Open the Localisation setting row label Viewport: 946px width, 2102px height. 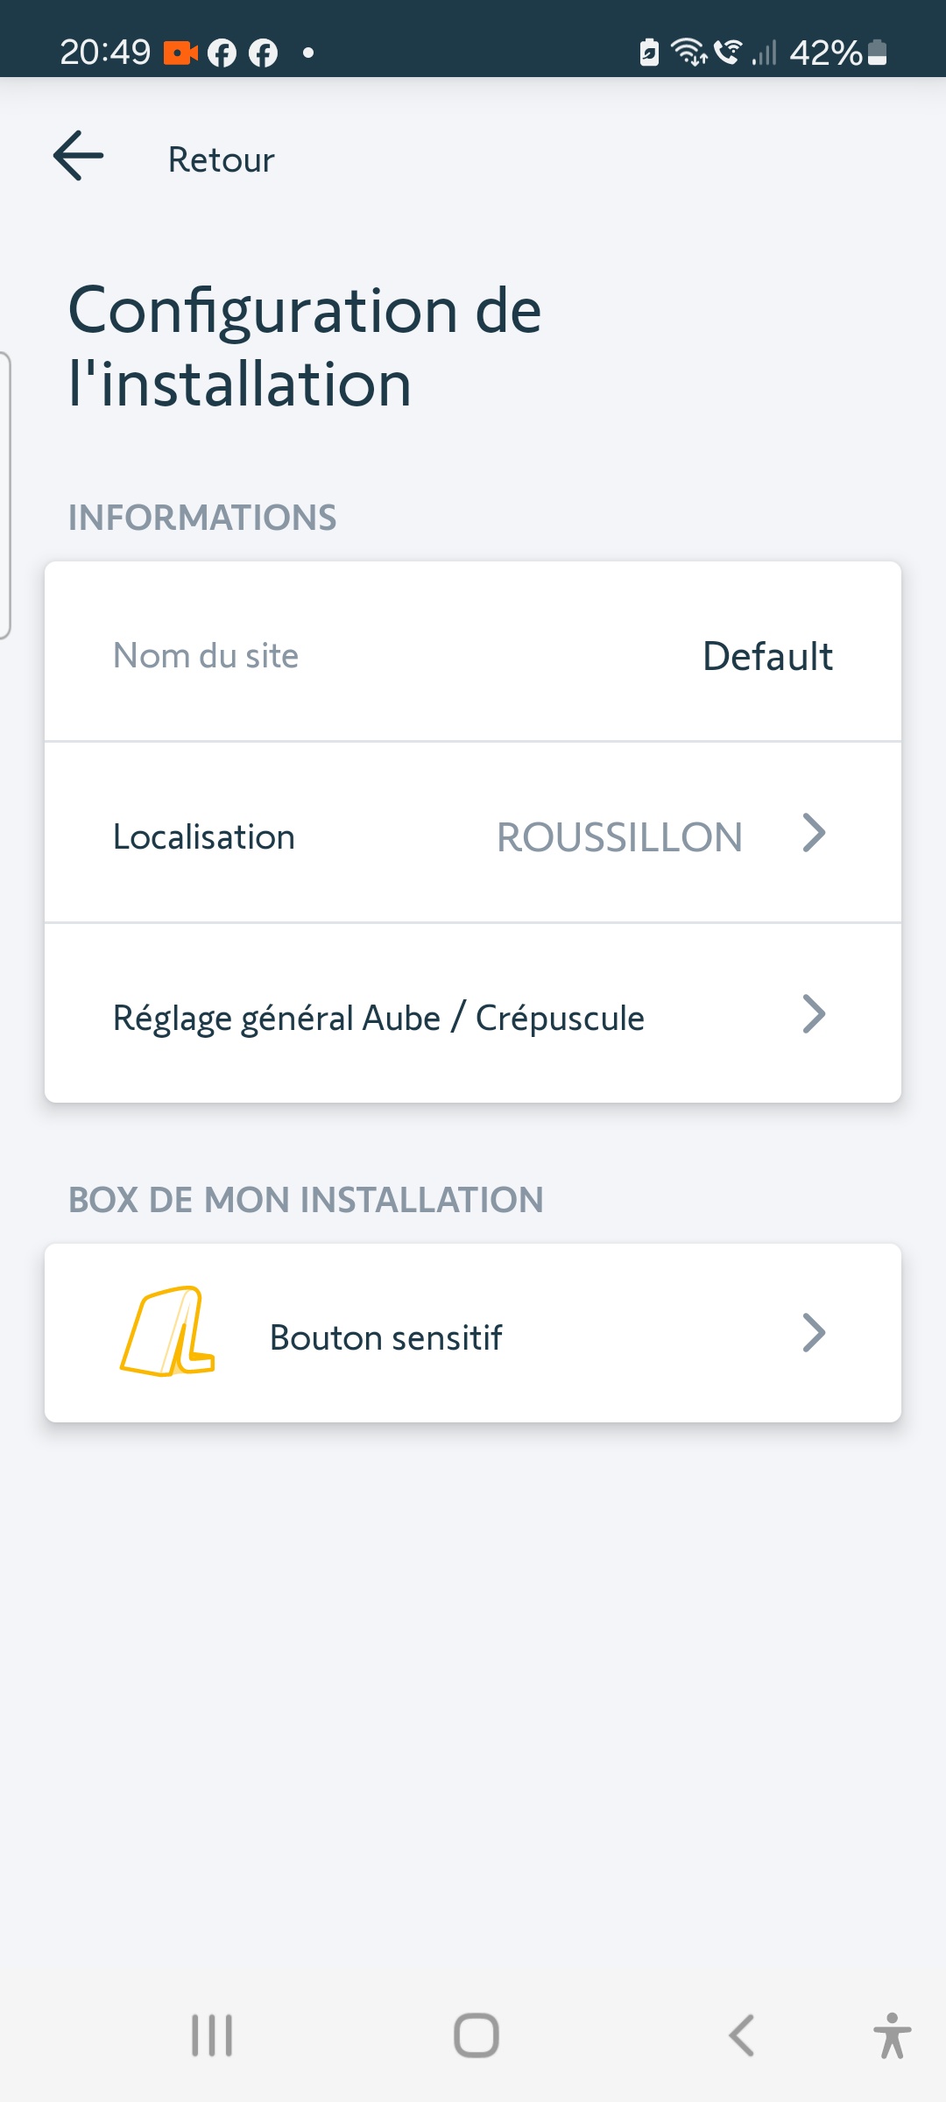(x=204, y=837)
